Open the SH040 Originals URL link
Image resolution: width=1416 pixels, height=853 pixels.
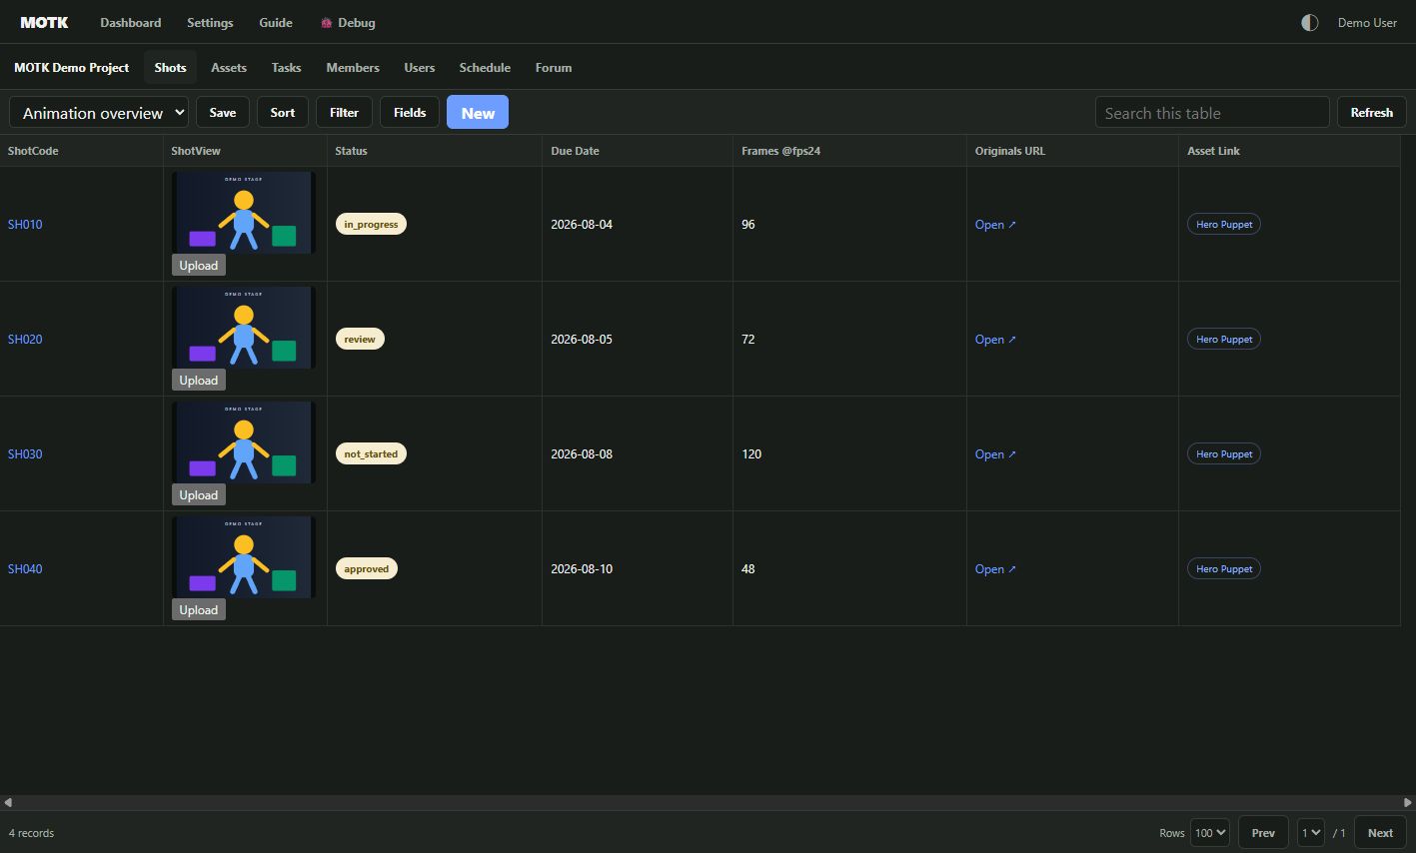995,569
